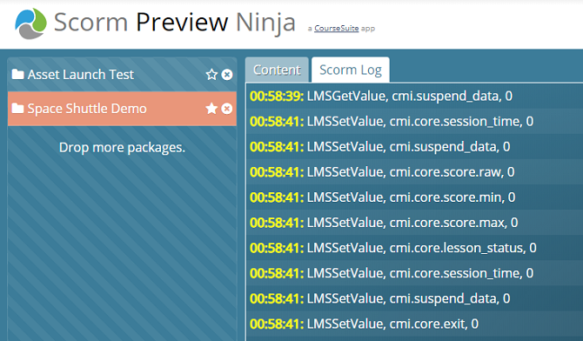Open the CourseSuite link
Image resolution: width=583 pixels, height=341 pixels.
337,28
